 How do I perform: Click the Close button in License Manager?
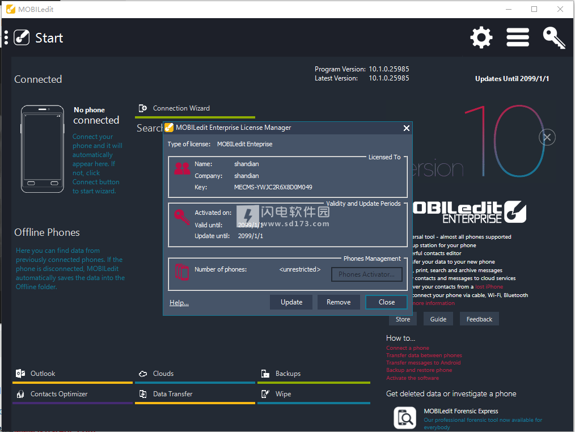pyautogui.click(x=386, y=302)
